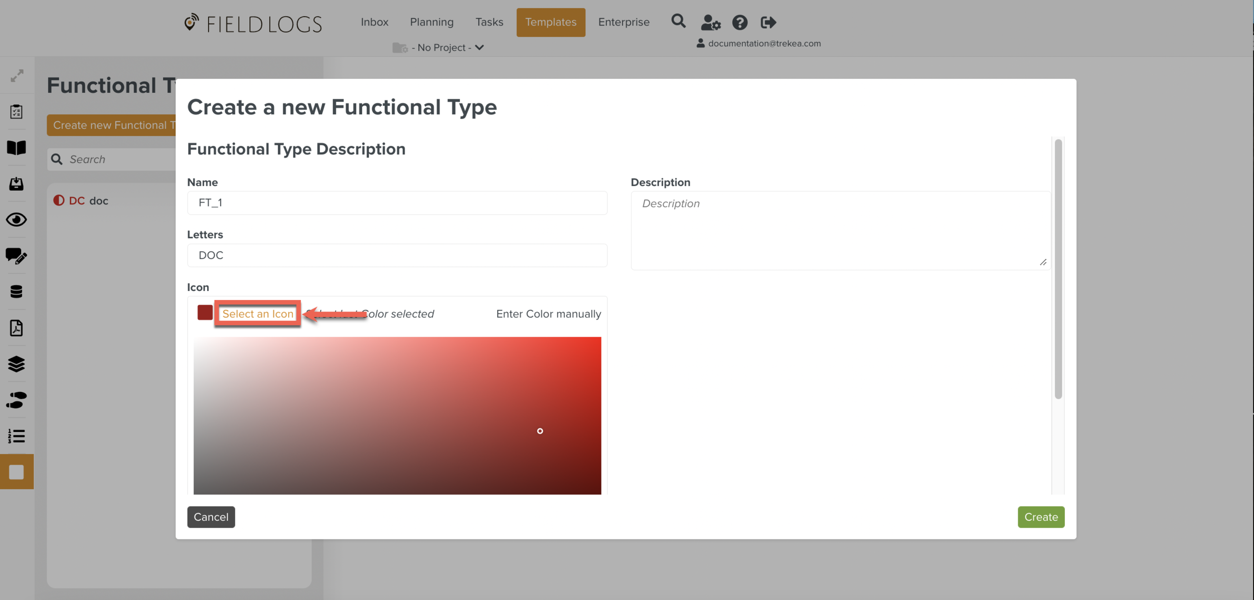Click the expand arrows icon in sidebar
This screenshot has width=1254, height=600.
tap(17, 76)
